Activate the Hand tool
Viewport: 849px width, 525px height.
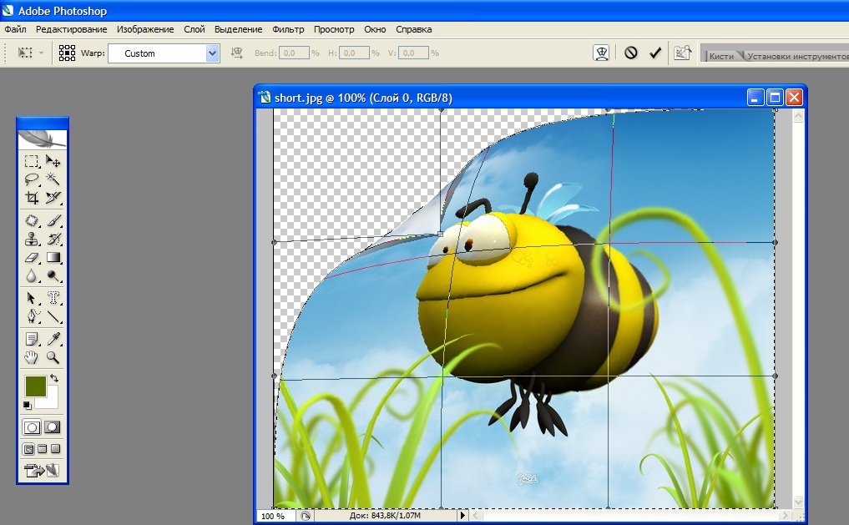32,358
